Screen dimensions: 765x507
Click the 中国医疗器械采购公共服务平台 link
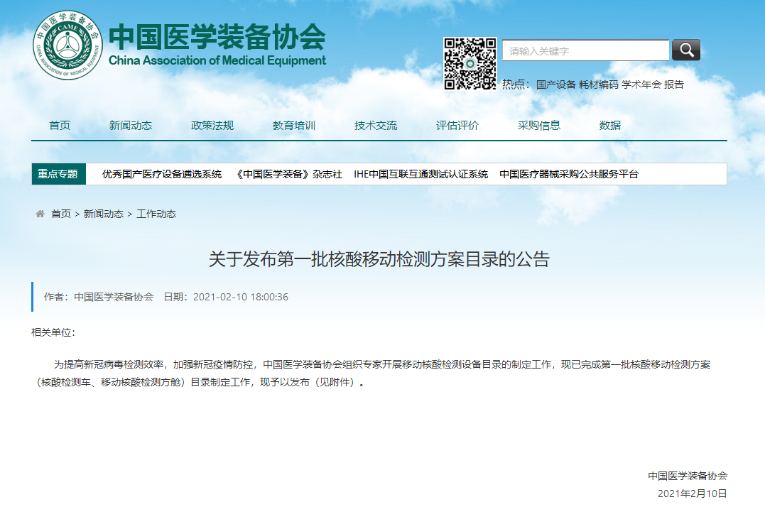(x=568, y=173)
